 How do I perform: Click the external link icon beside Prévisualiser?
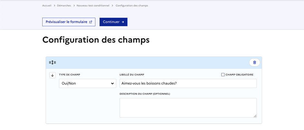tap(91, 22)
